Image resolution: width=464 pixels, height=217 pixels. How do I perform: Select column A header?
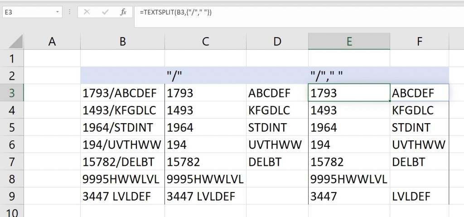pyautogui.click(x=52, y=42)
